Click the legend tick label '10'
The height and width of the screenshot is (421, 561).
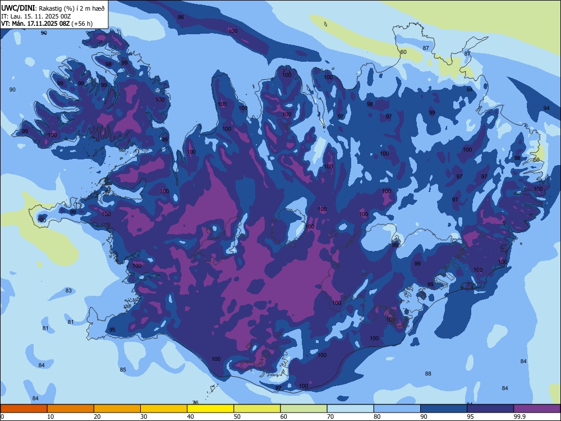[50, 417]
